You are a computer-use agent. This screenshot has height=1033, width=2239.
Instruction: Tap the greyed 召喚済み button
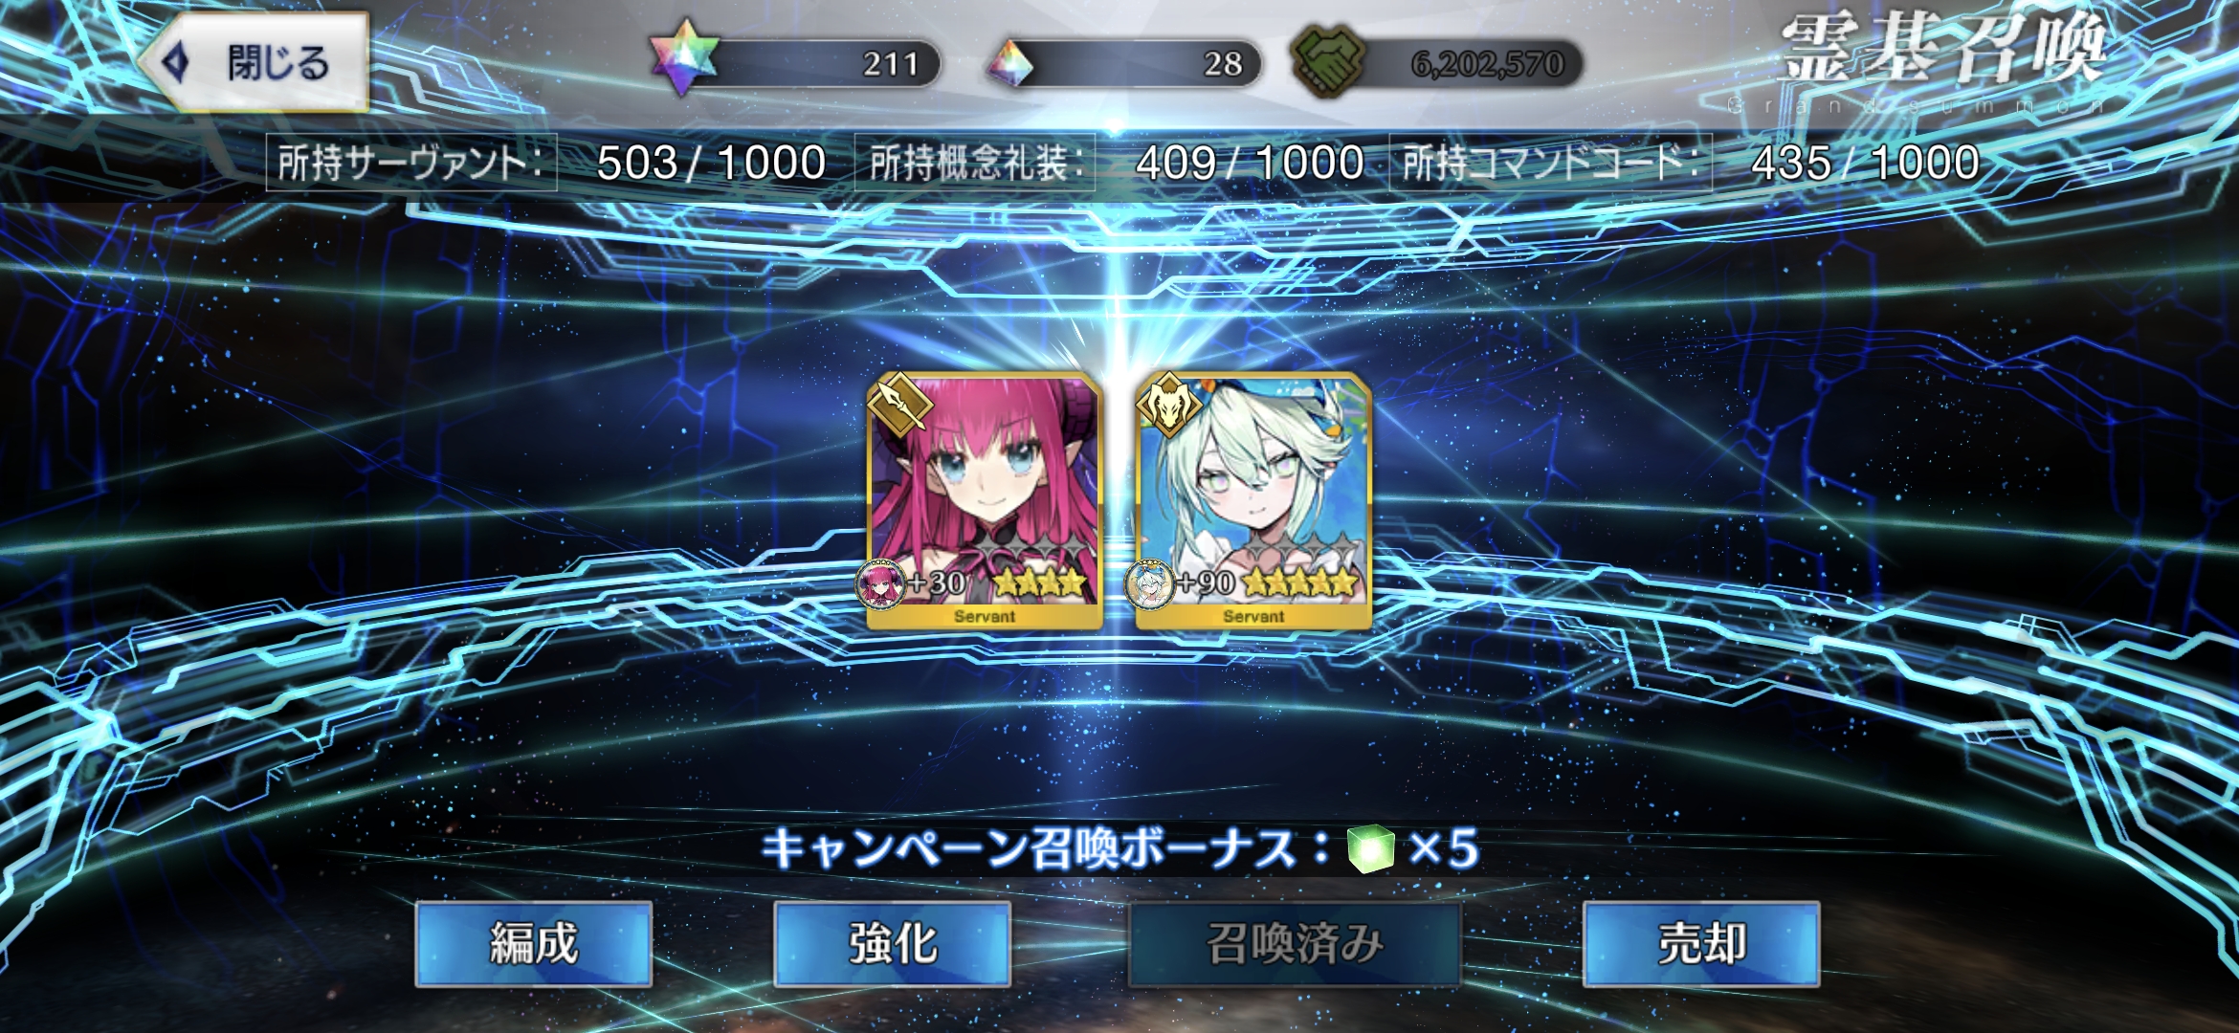coord(1295,944)
